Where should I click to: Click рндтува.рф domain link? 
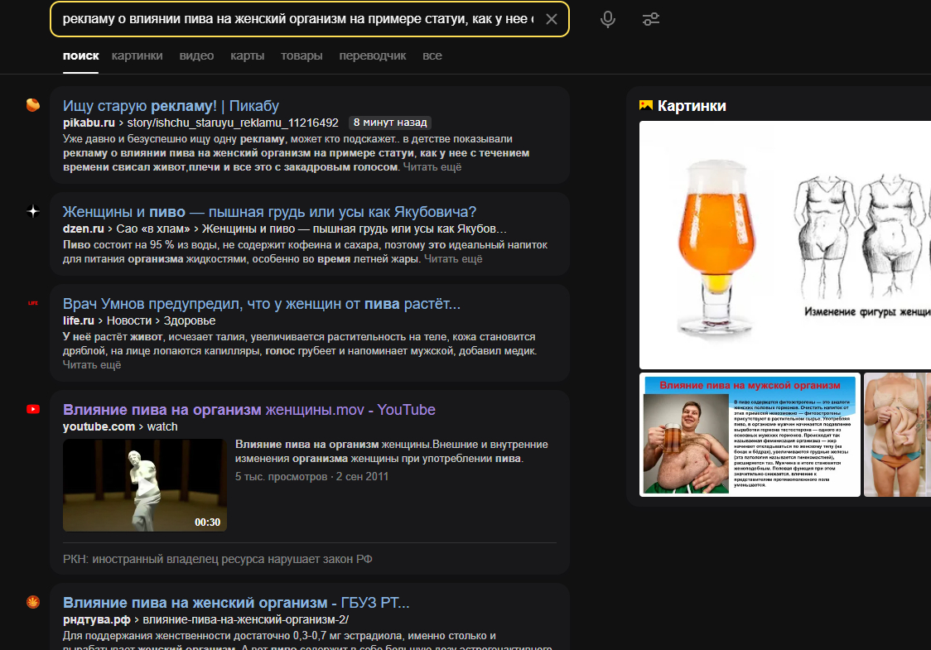click(96, 619)
